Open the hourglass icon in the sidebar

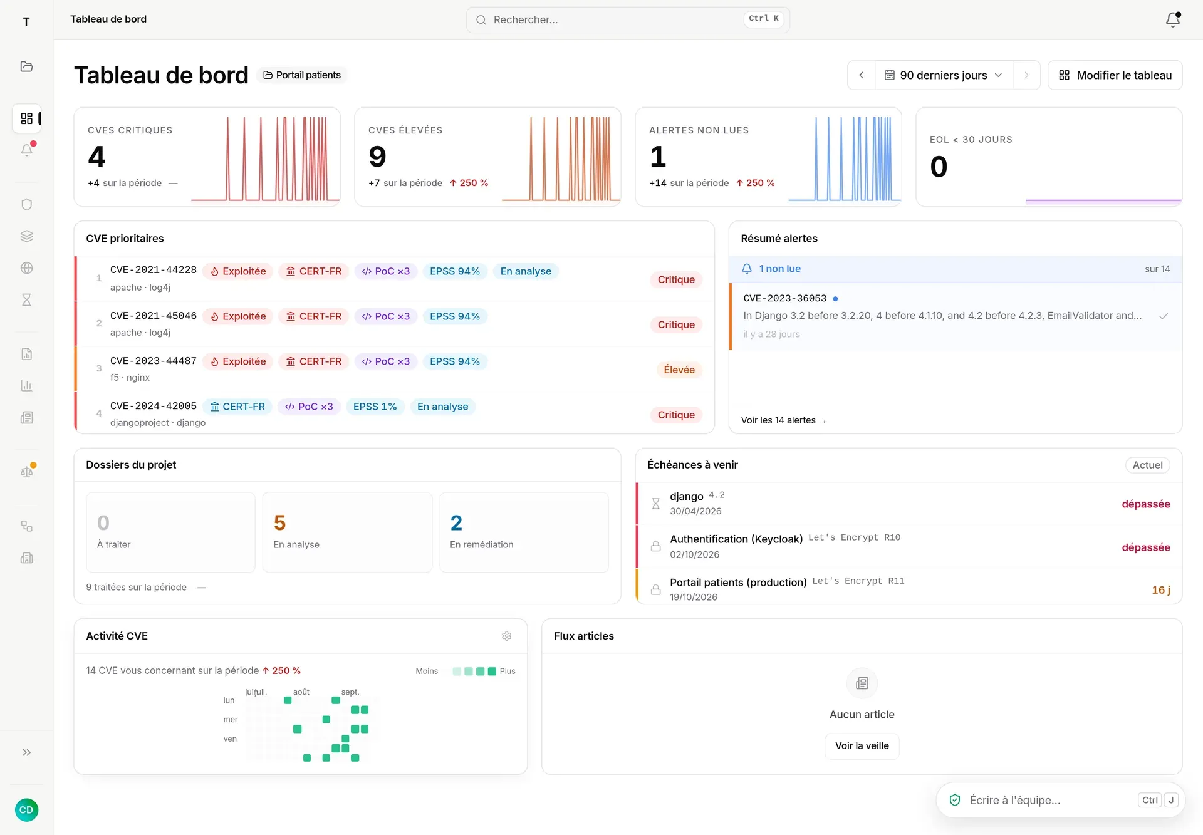pos(26,300)
